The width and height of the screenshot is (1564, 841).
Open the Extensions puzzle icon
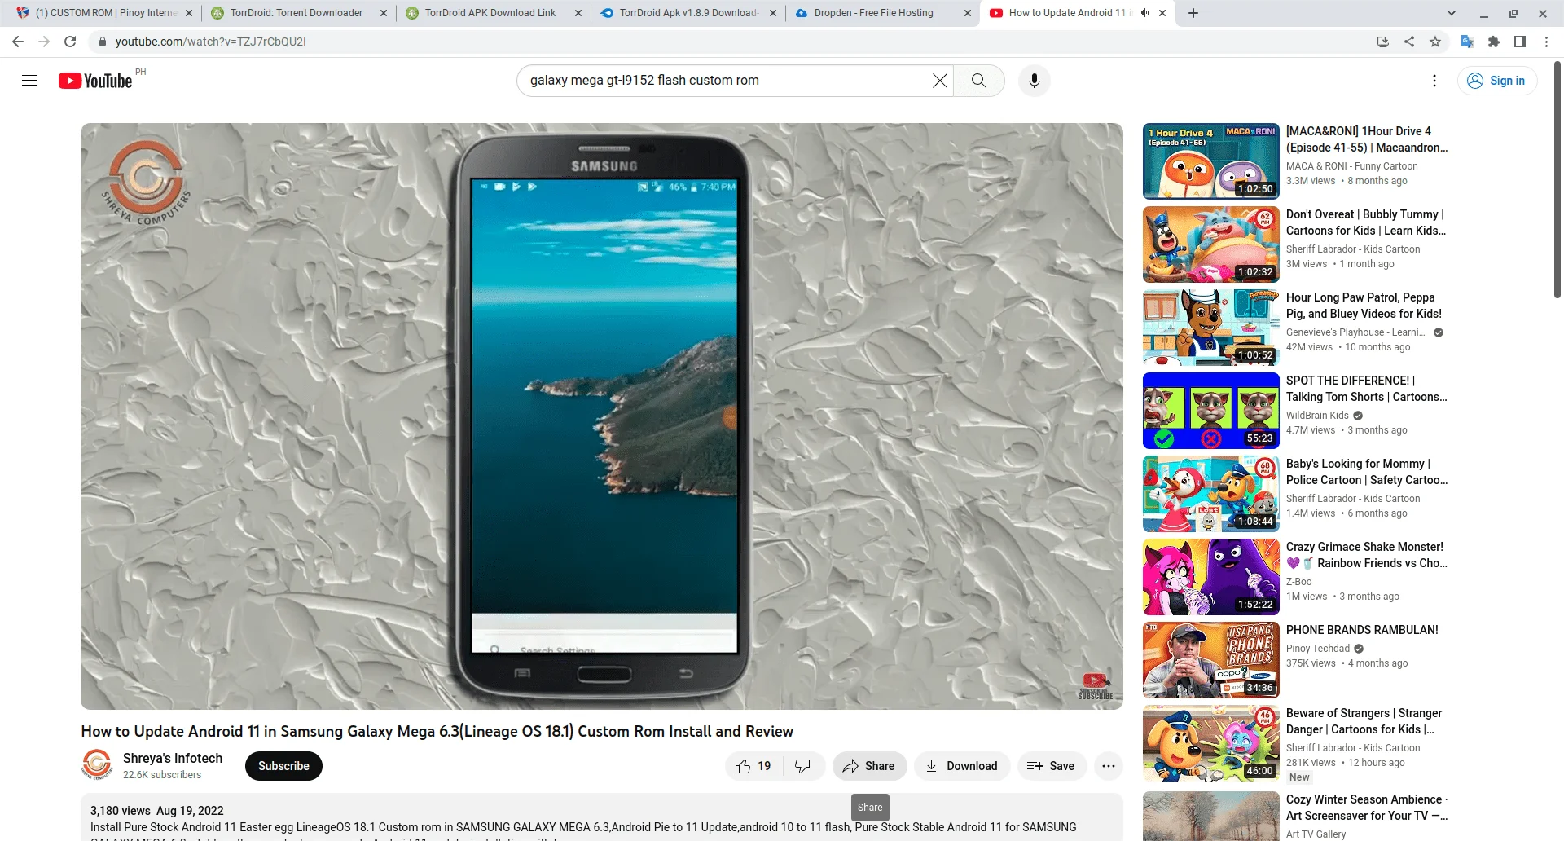click(1494, 42)
